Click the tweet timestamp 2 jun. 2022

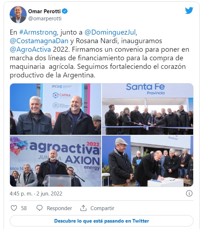click(49, 194)
